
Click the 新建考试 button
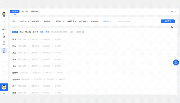[x=168, y=21]
